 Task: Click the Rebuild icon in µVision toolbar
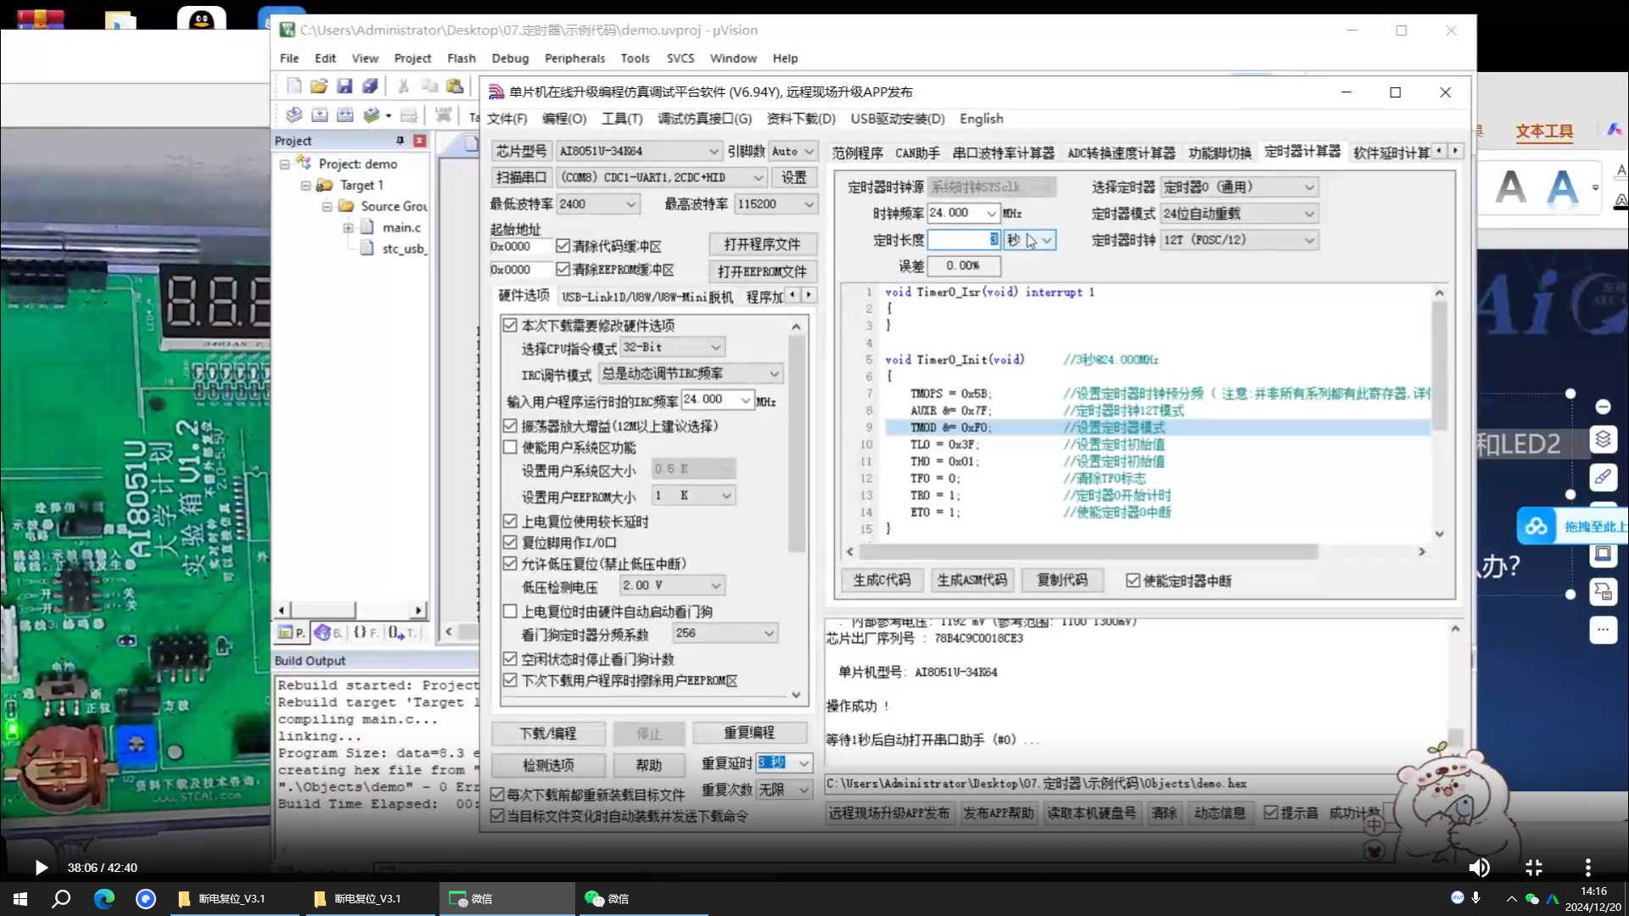tap(344, 114)
